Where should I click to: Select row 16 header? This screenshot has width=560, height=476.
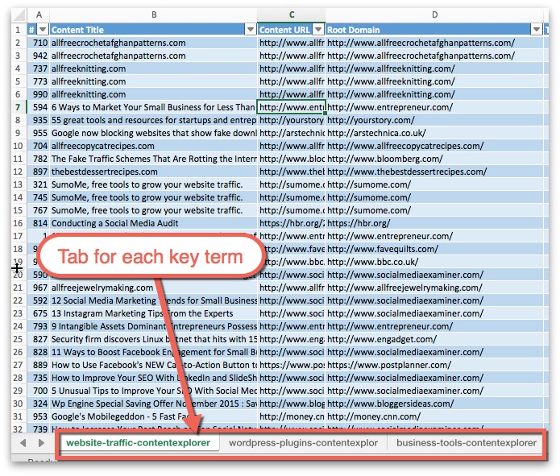click(18, 223)
